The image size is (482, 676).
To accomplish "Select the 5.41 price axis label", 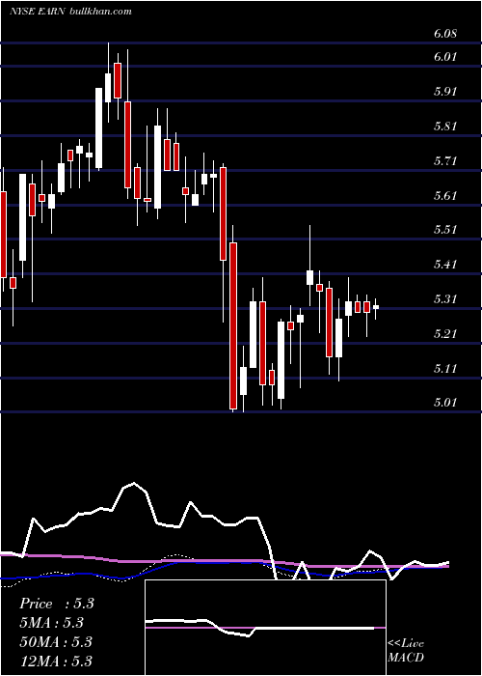I will [445, 264].
